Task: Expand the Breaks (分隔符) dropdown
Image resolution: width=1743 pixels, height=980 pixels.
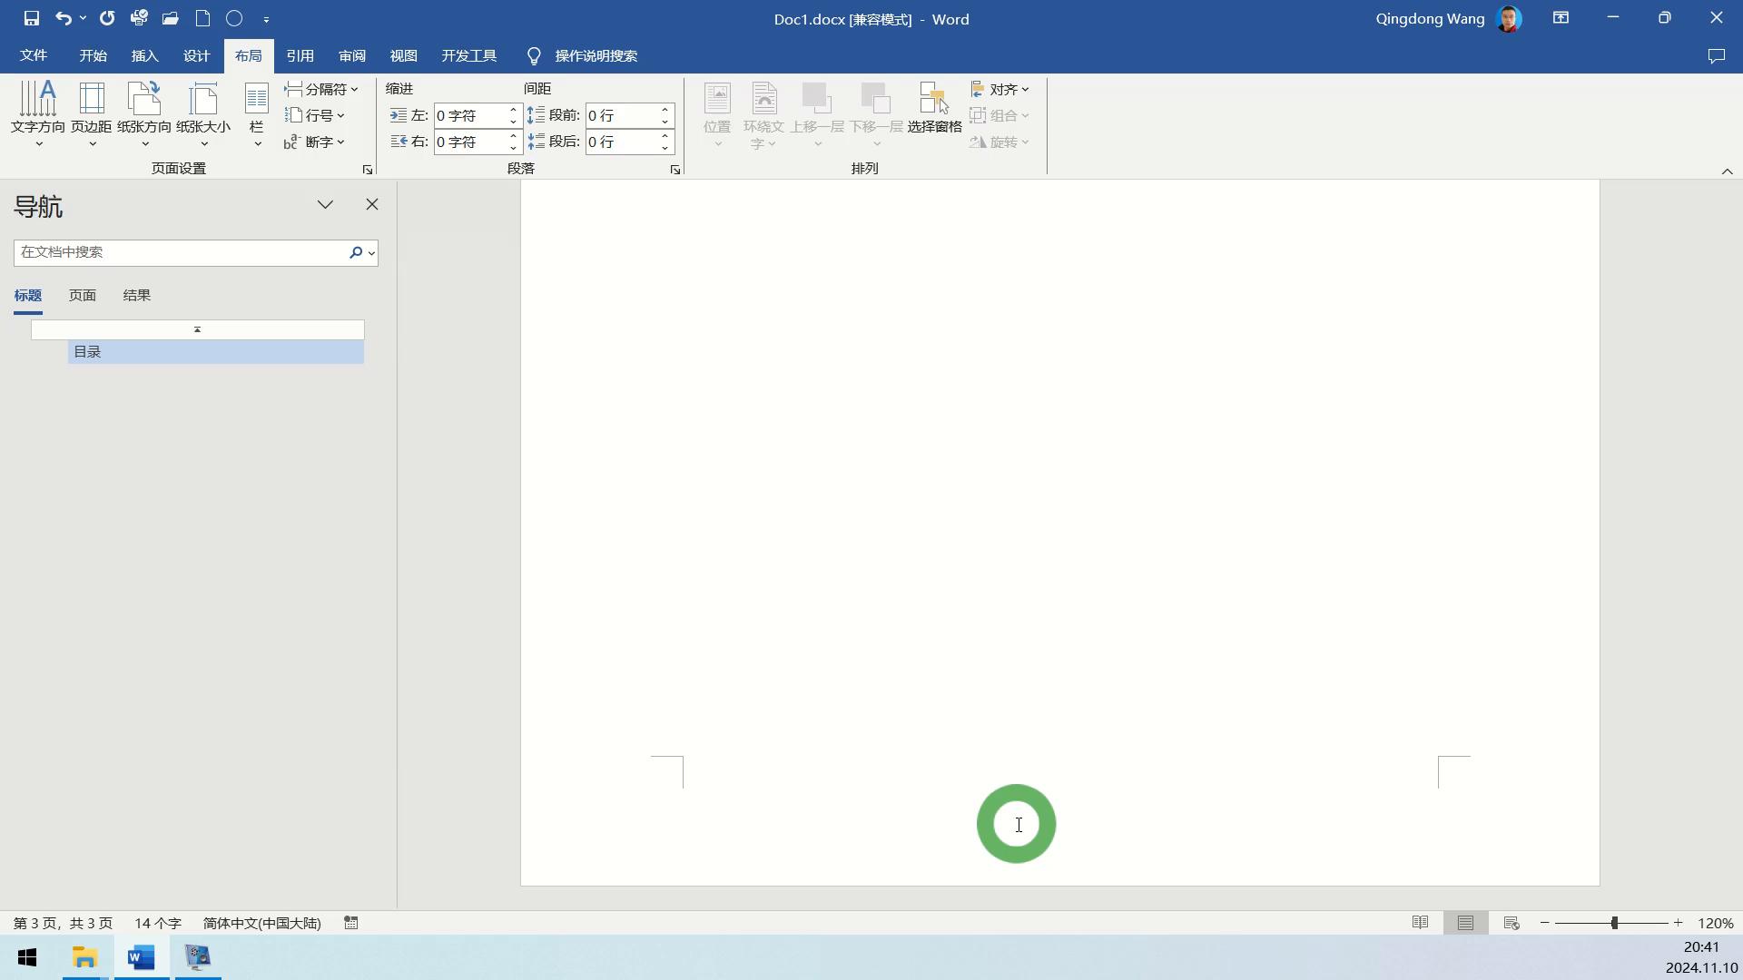Action: click(x=321, y=89)
